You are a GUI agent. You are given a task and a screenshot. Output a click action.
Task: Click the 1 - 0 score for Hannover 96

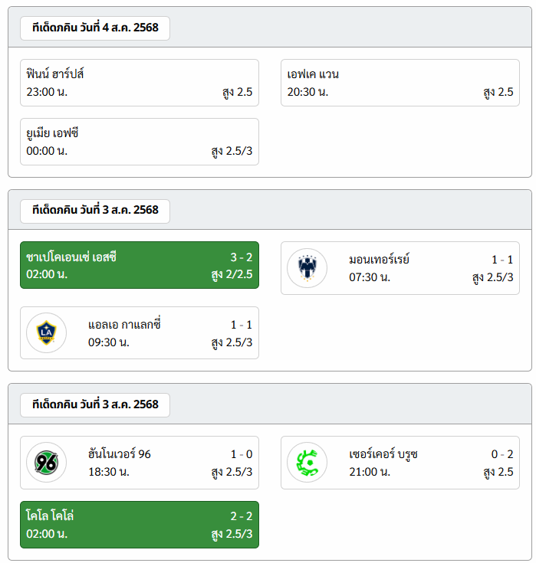[x=242, y=454]
